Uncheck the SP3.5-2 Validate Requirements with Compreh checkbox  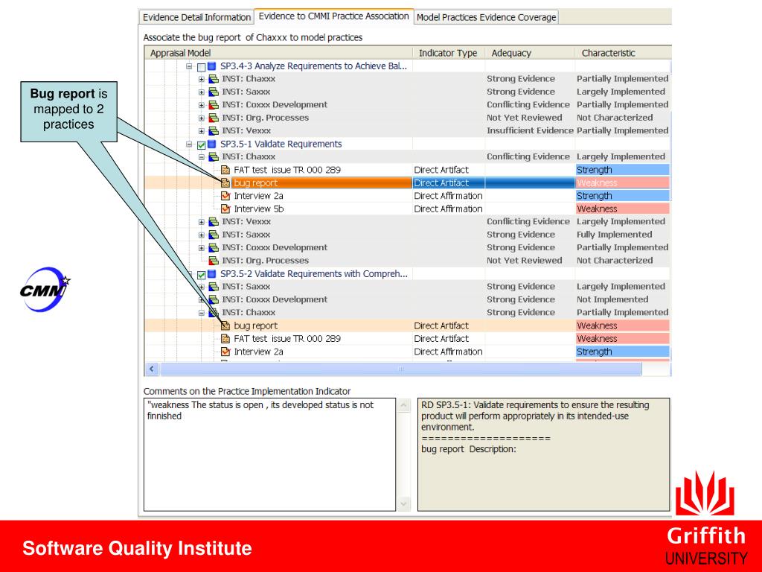[x=201, y=275]
